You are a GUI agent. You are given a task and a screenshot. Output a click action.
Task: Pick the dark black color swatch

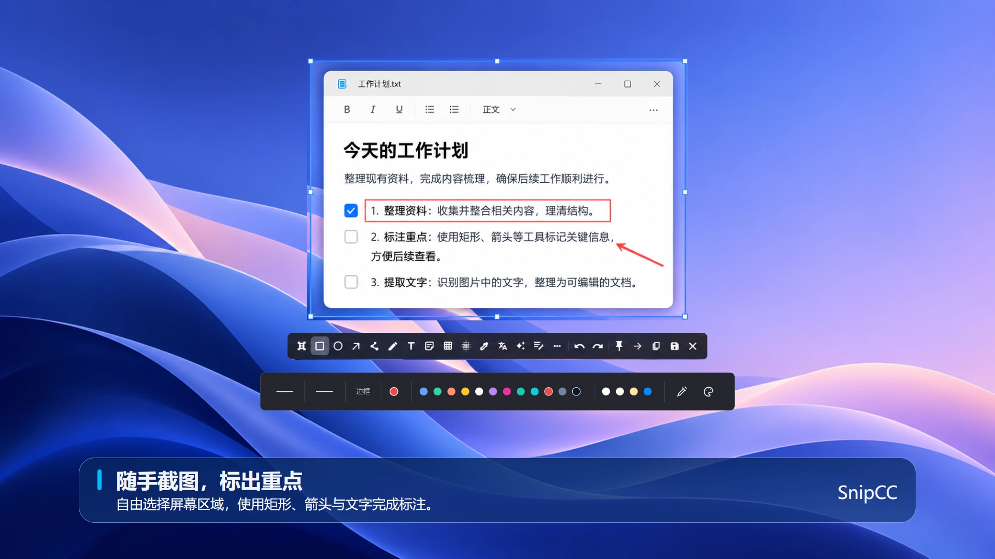click(576, 392)
